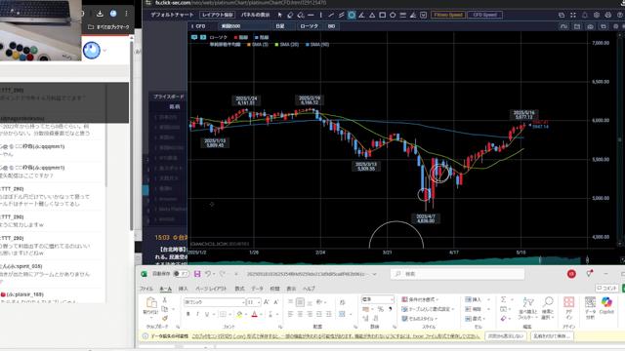Click the horizontal line drawing tool
The width and height of the screenshot is (625, 351).
tap(311, 16)
